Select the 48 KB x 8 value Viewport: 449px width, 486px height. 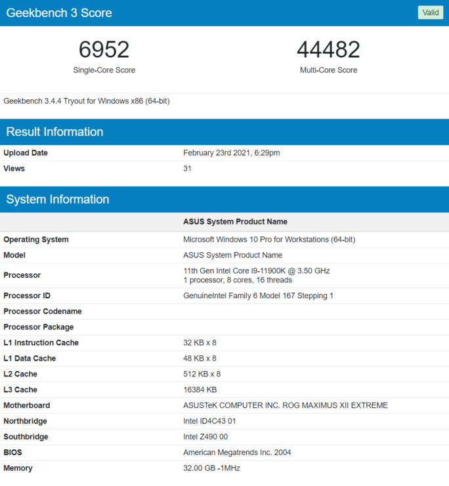point(200,359)
